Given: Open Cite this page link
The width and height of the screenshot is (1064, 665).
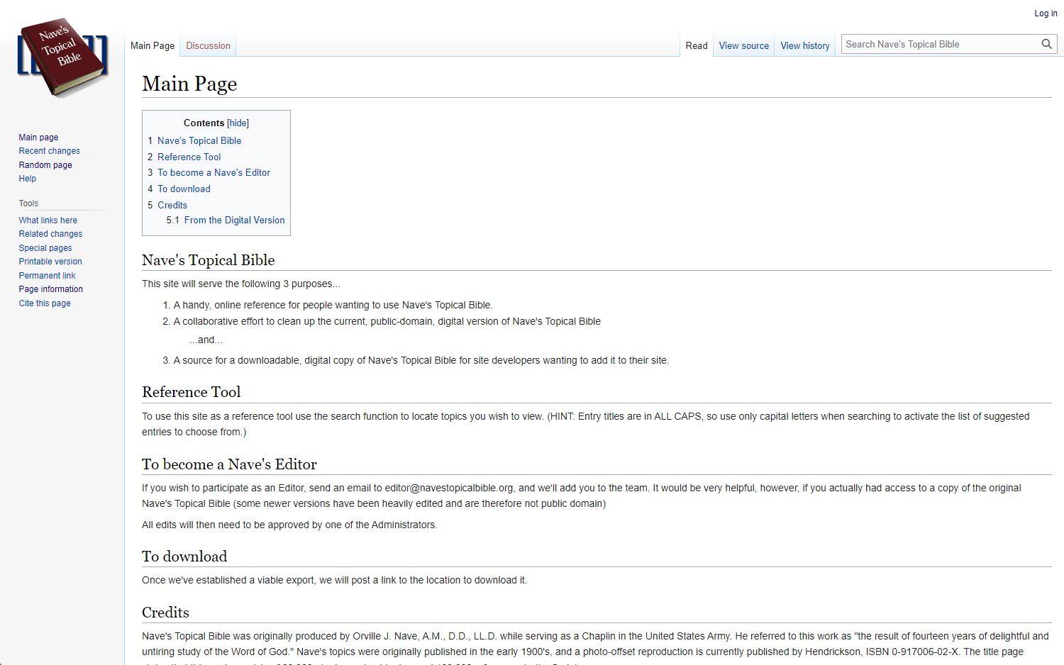Looking at the screenshot, I should click(45, 303).
